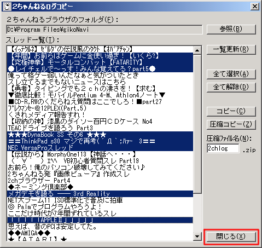Click the コピー(C) copy button
Screen dimensions: 262x248
pos(231,111)
